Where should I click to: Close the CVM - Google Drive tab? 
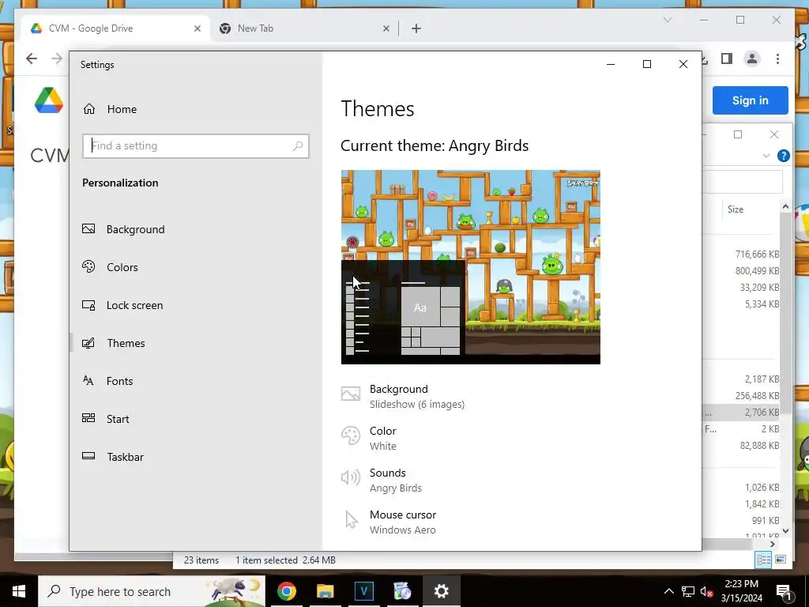(197, 29)
